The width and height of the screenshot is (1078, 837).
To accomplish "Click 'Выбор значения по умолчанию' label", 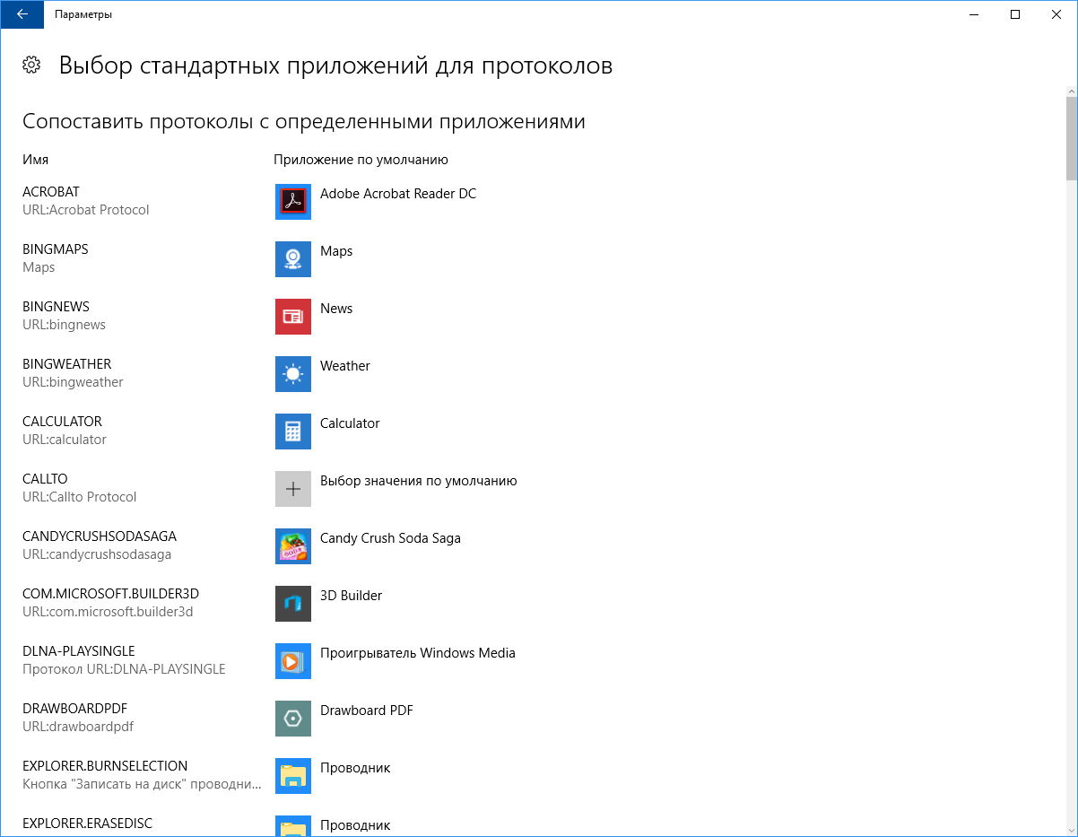I will (x=418, y=481).
